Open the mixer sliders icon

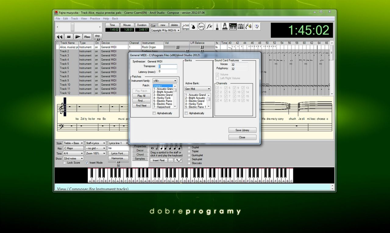point(241,27)
